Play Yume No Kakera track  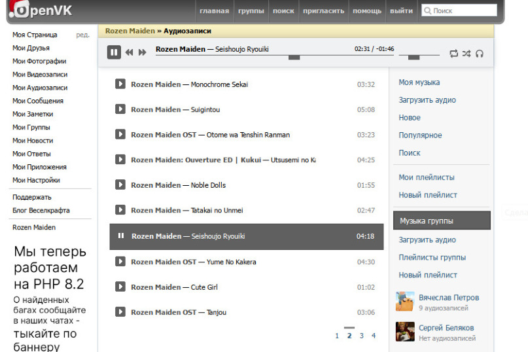[x=120, y=262]
